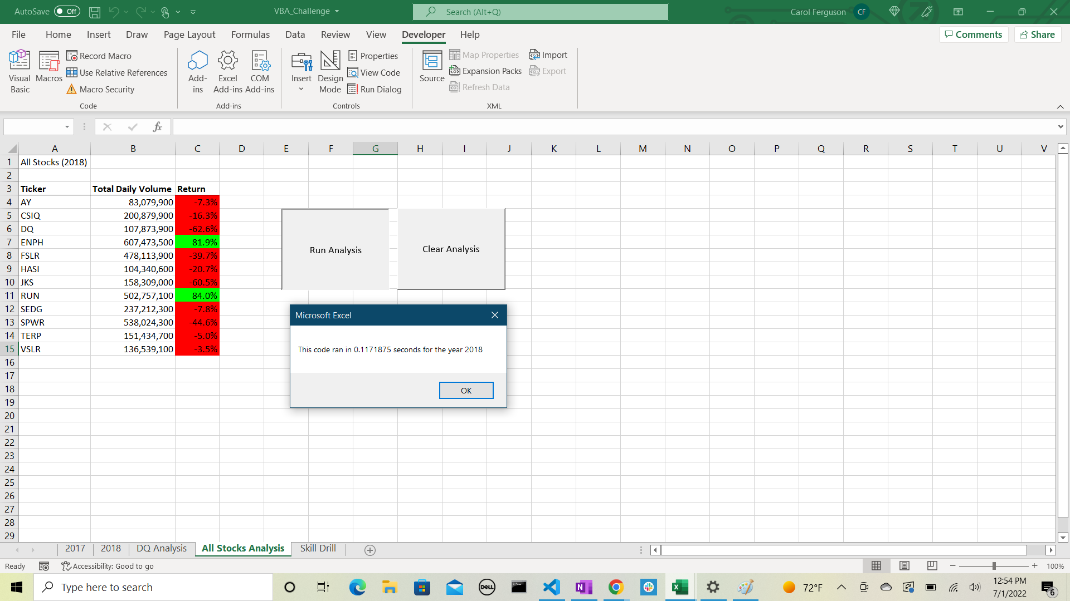This screenshot has width=1070, height=601.
Task: Click OK in the message box
Action: click(x=466, y=391)
